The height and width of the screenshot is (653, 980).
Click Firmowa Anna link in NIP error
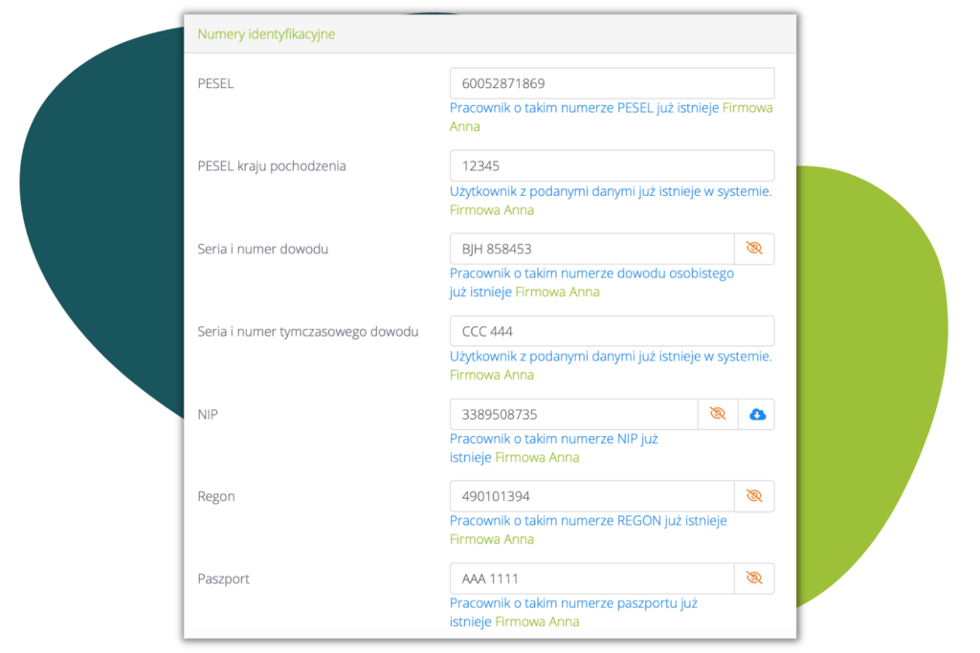point(536,458)
